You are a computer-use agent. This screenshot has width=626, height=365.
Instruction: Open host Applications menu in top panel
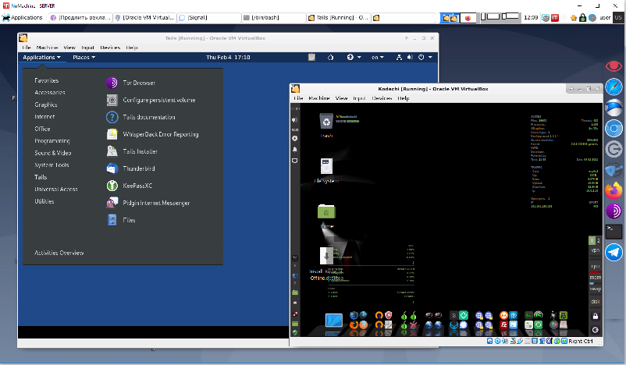(23, 18)
